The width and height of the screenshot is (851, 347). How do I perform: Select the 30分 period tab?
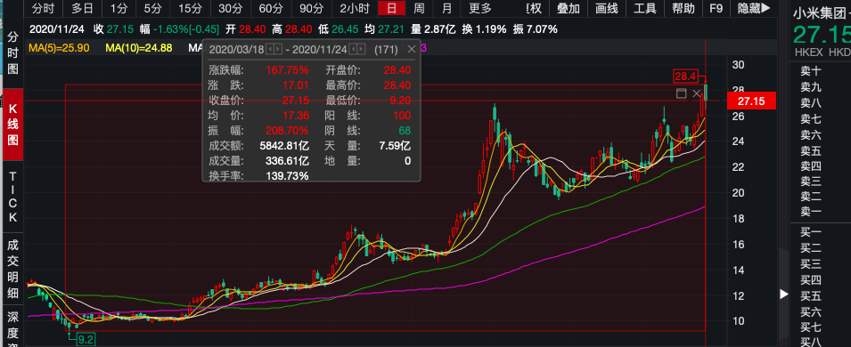point(231,8)
